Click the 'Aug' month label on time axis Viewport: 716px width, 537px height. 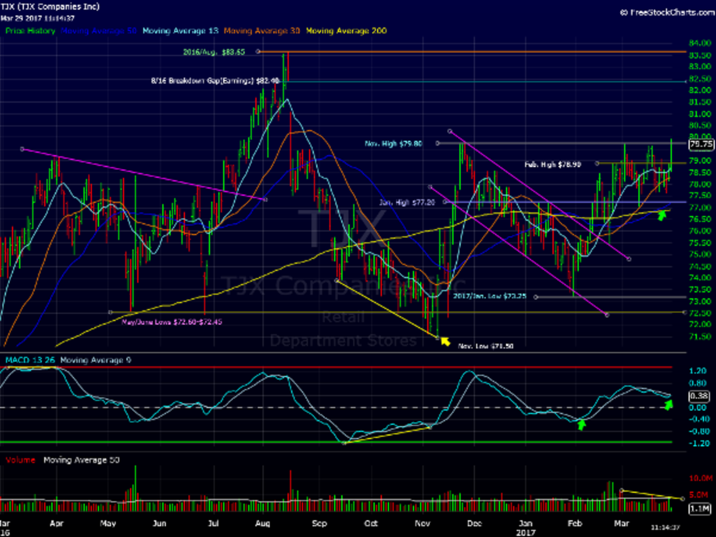(x=263, y=524)
